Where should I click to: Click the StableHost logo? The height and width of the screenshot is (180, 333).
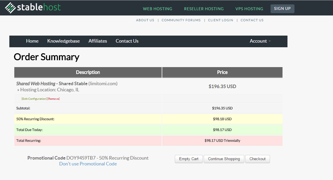[33, 8]
